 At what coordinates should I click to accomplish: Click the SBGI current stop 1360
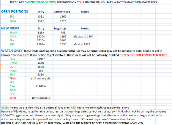point(63,17)
